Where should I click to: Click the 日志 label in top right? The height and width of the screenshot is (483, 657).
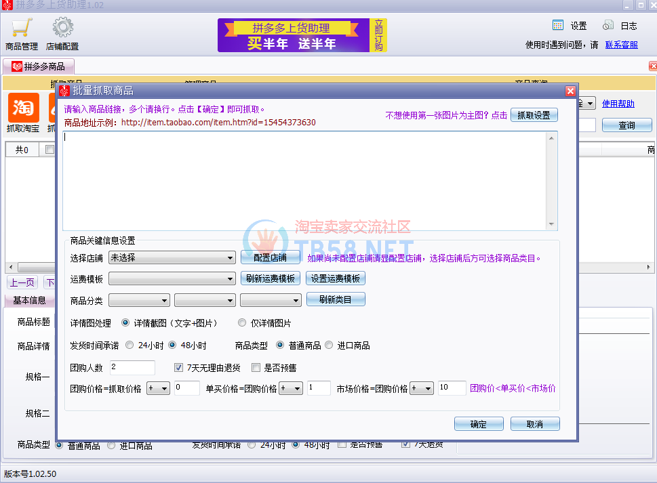click(629, 26)
